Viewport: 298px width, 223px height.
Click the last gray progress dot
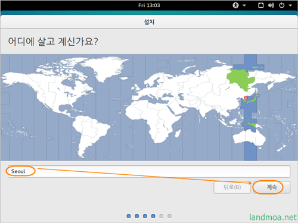point(169,216)
